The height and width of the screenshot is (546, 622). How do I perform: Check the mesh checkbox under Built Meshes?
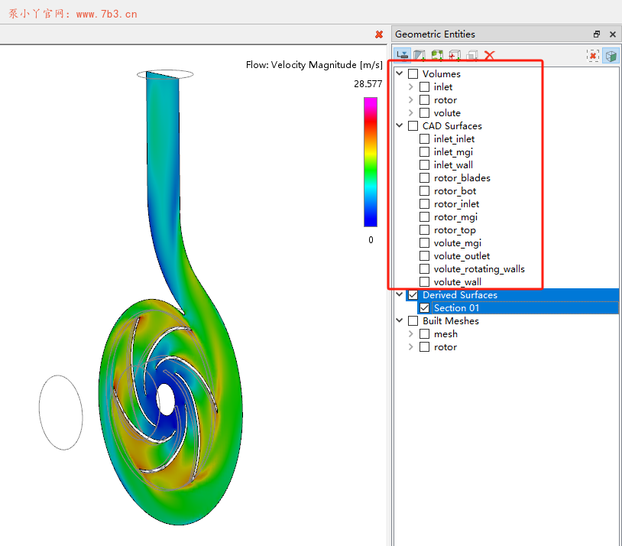click(424, 334)
